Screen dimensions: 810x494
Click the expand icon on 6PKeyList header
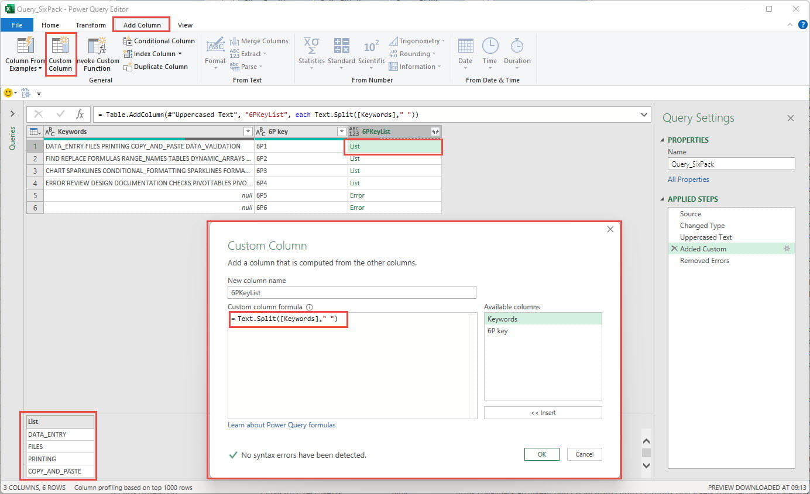[435, 132]
